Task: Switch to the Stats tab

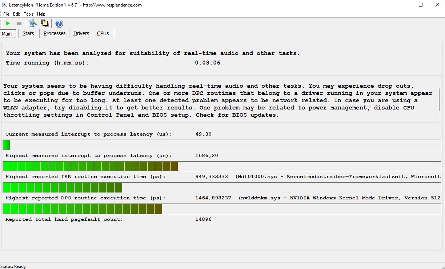Action: (28, 33)
